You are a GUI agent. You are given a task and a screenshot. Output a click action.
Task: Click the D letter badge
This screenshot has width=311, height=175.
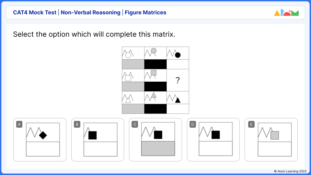pyautogui.click(x=193, y=124)
